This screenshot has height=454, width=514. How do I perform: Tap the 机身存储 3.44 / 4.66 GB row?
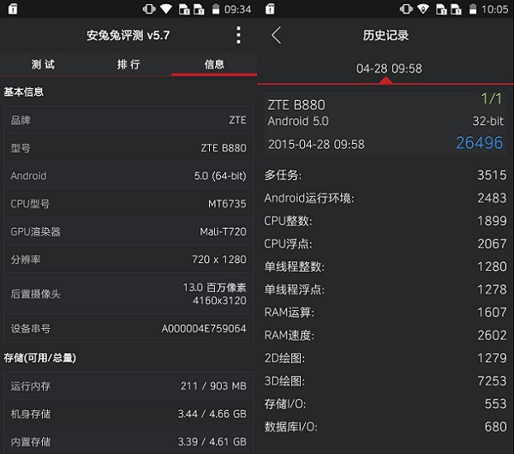click(128, 414)
